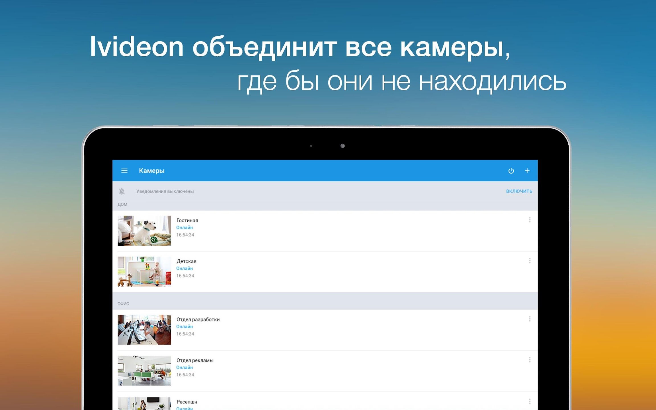Image resolution: width=656 pixels, height=410 pixels.
Task: Select the Ресепшн camera name
Action: point(187,402)
